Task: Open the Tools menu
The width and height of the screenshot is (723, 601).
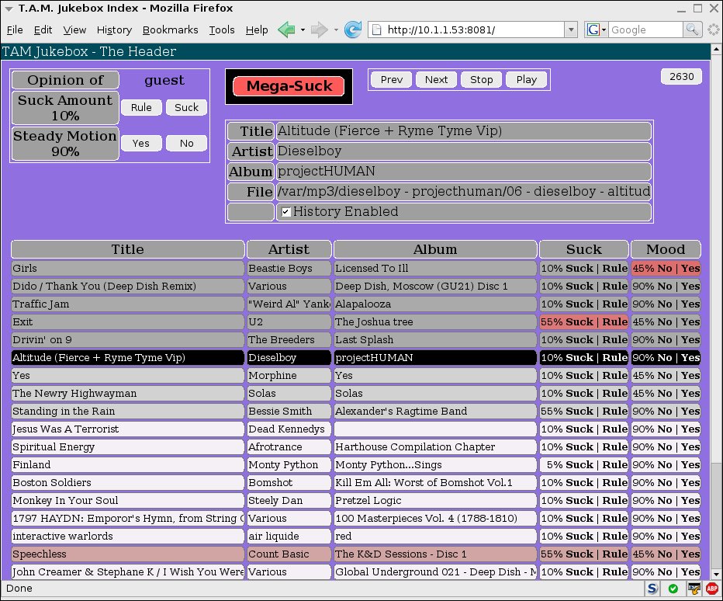Action: pyautogui.click(x=221, y=30)
